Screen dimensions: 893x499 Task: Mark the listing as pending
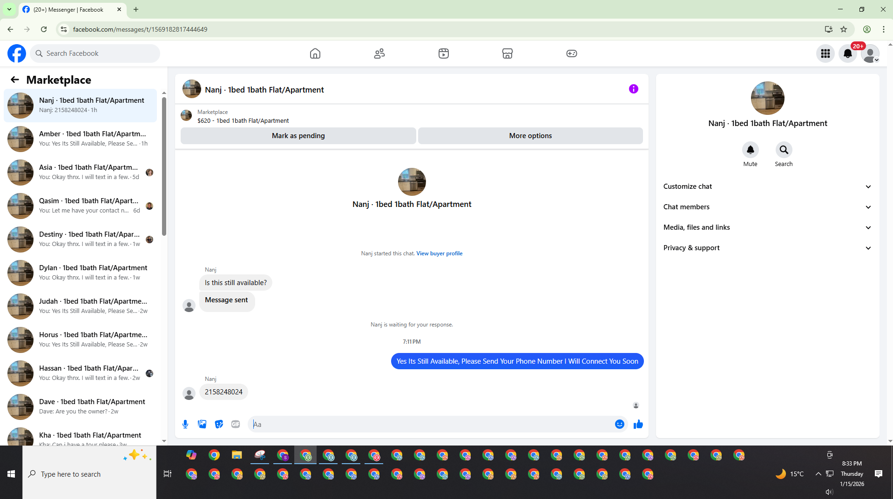[298, 136]
